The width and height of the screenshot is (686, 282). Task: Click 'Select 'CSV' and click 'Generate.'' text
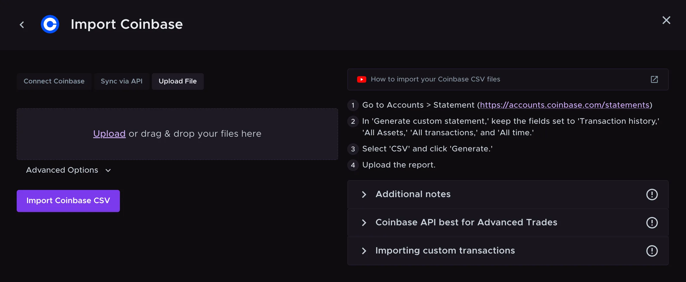click(427, 149)
